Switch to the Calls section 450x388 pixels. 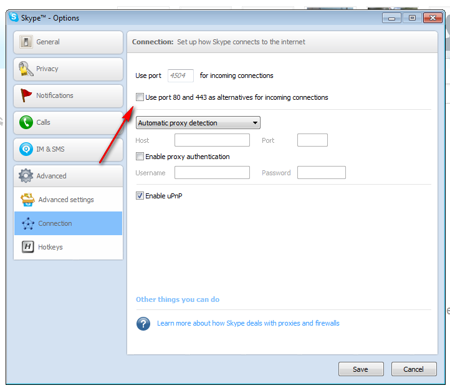point(69,123)
